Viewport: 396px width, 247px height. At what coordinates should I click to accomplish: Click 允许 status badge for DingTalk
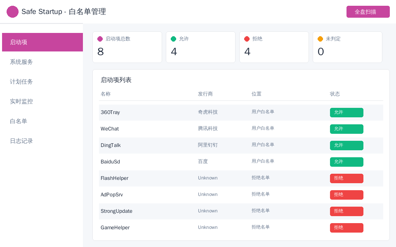(x=346, y=145)
